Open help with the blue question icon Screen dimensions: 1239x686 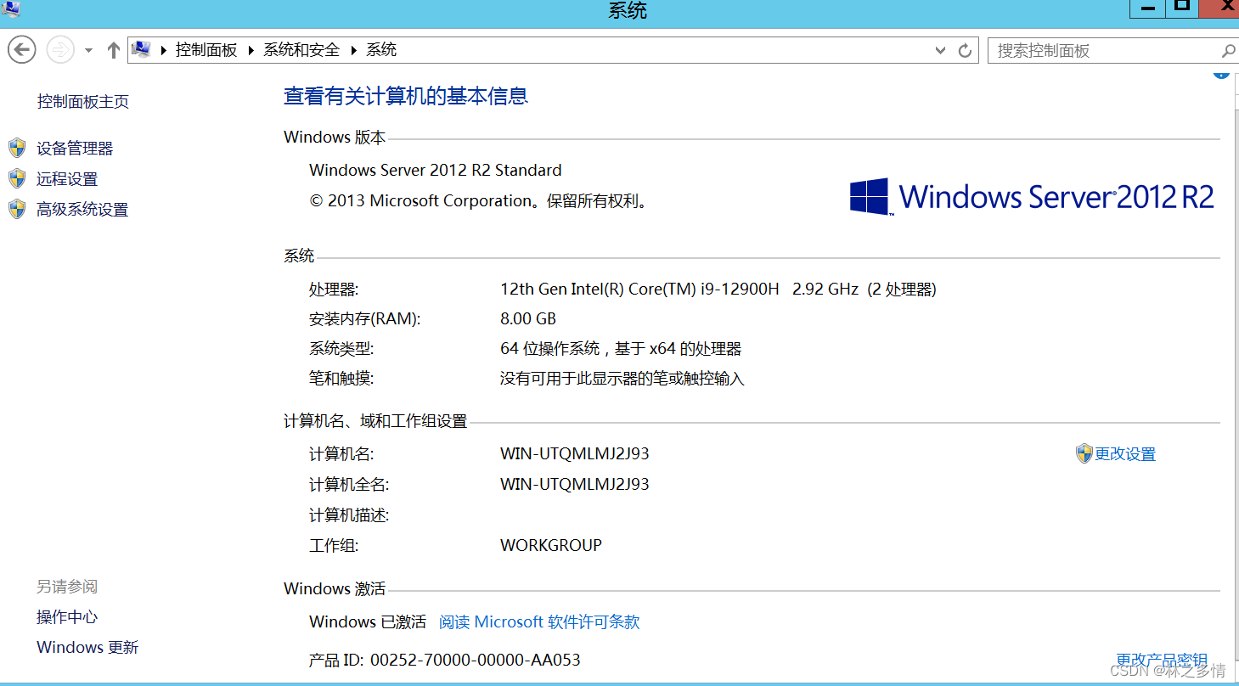(1221, 74)
